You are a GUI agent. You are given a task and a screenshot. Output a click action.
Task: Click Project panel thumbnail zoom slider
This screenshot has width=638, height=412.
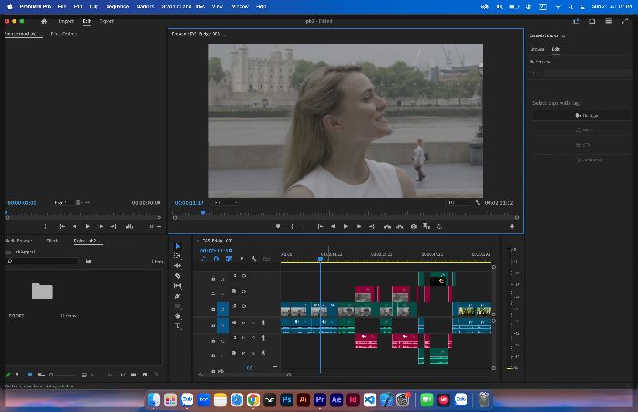point(63,375)
